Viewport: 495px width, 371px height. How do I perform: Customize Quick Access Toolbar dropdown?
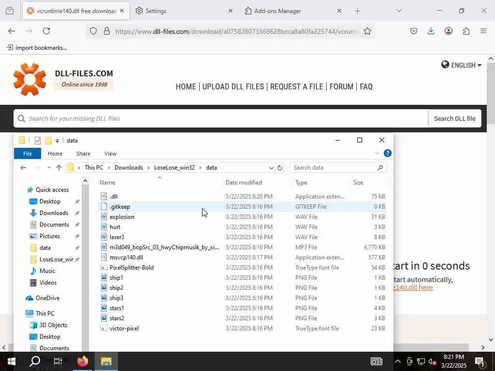point(57,141)
